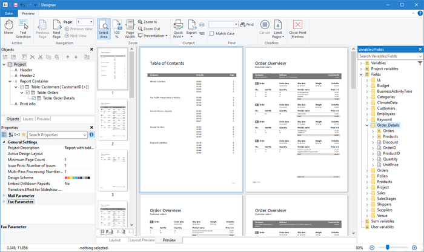This screenshot has height=252, width=424.
Task: Set zoom to 100 %
Action: click(117, 29)
